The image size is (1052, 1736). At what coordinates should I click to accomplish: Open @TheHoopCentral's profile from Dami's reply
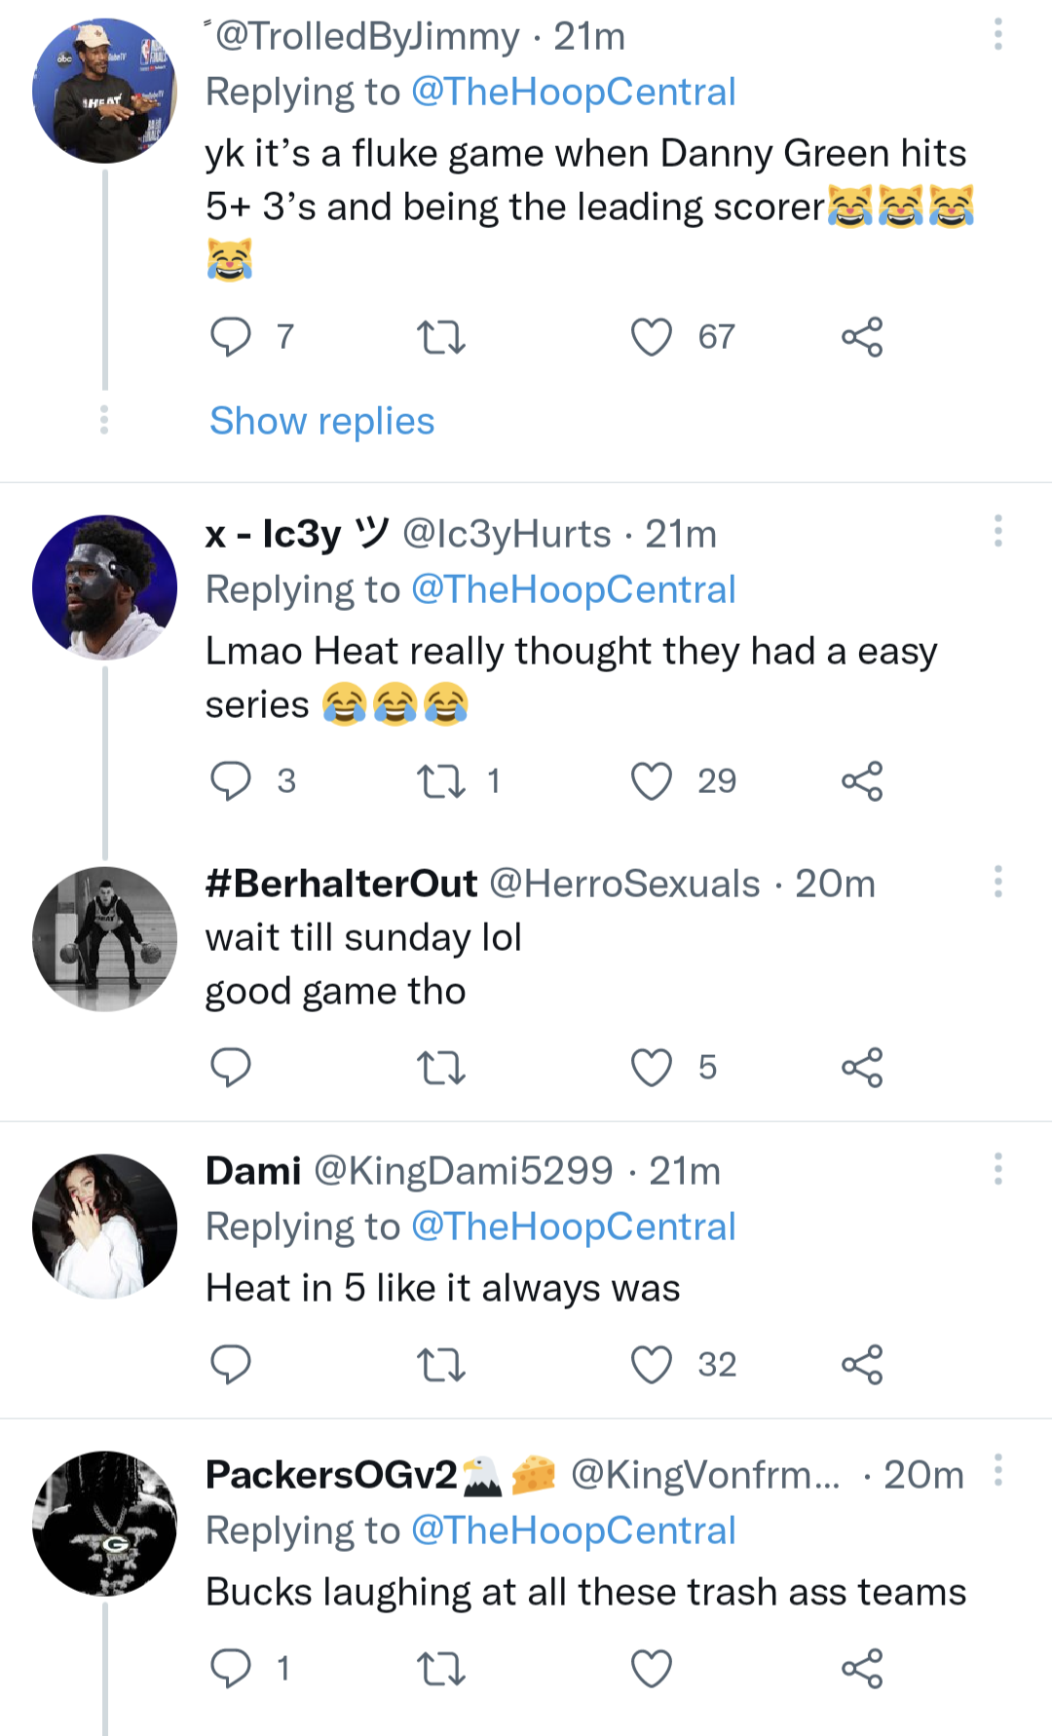[574, 1226]
